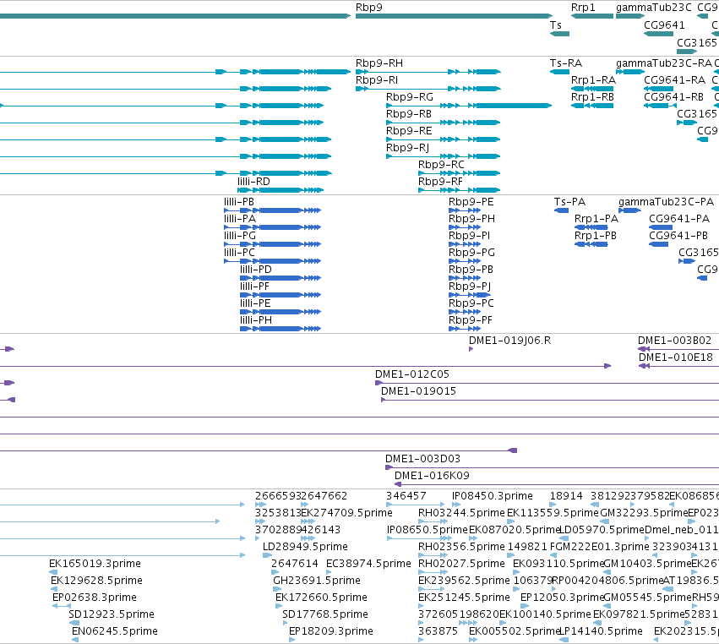This screenshot has height=644, width=719.
Task: Select the Rbp9-RE transcript label
Action: pos(409,131)
